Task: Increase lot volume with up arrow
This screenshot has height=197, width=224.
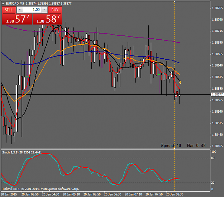Action: pyautogui.click(x=44, y=10)
